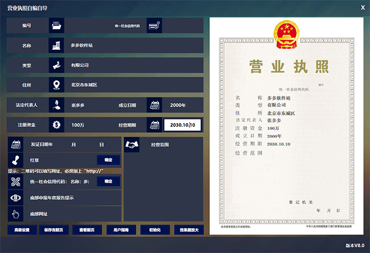Screen dimensions: 370x253
Task: Click 保存当前页 button
Action: point(54,230)
